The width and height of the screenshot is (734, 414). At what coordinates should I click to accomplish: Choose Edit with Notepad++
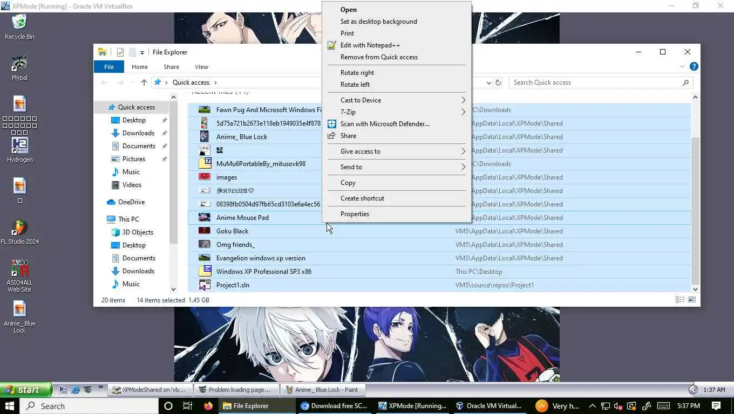(x=396, y=45)
